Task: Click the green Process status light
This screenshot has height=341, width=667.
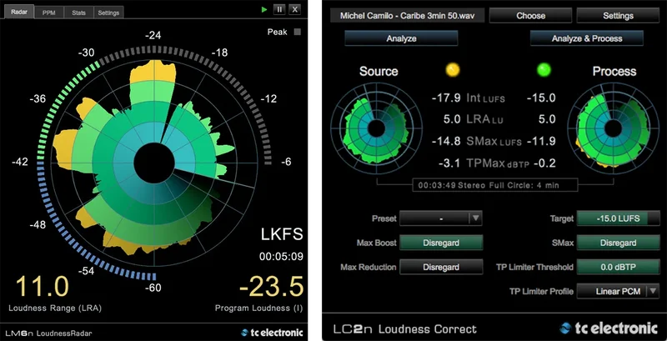Action: [544, 70]
